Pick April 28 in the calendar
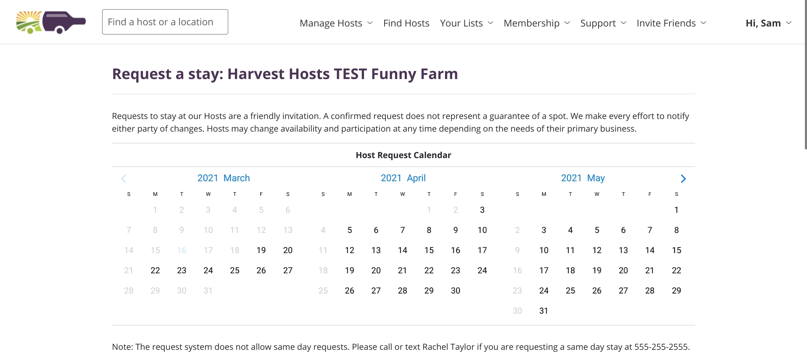 click(x=402, y=291)
